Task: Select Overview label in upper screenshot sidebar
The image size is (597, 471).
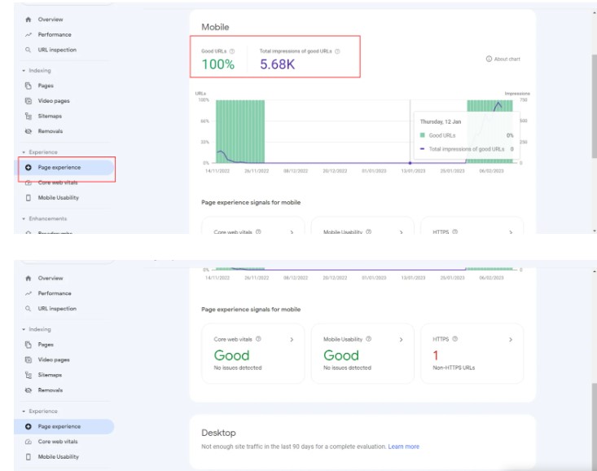Action: pos(50,20)
